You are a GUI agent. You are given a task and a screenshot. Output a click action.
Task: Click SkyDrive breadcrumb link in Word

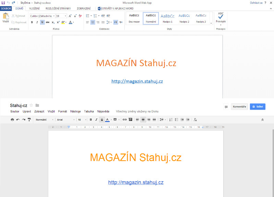pos(25,3)
